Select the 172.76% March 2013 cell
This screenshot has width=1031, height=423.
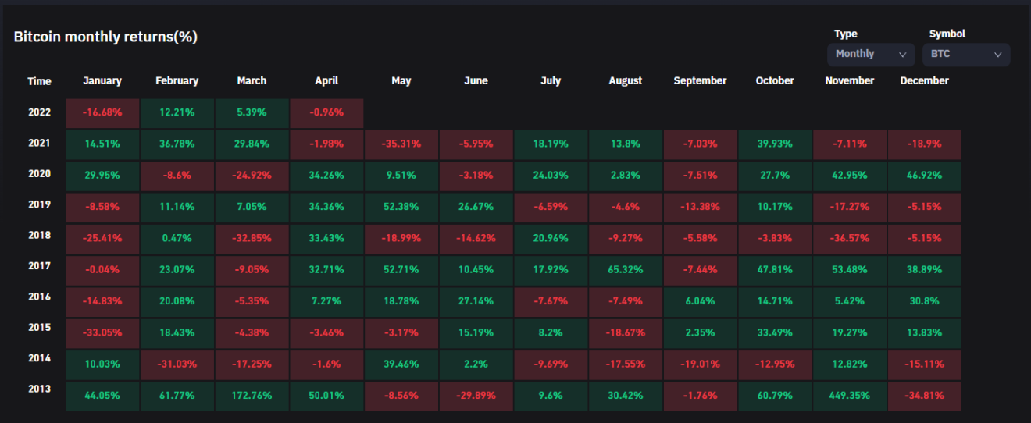[252, 396]
